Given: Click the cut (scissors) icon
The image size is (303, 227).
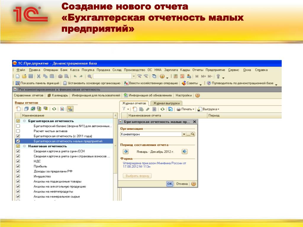Looking at the screenshot, I should click(39, 76).
